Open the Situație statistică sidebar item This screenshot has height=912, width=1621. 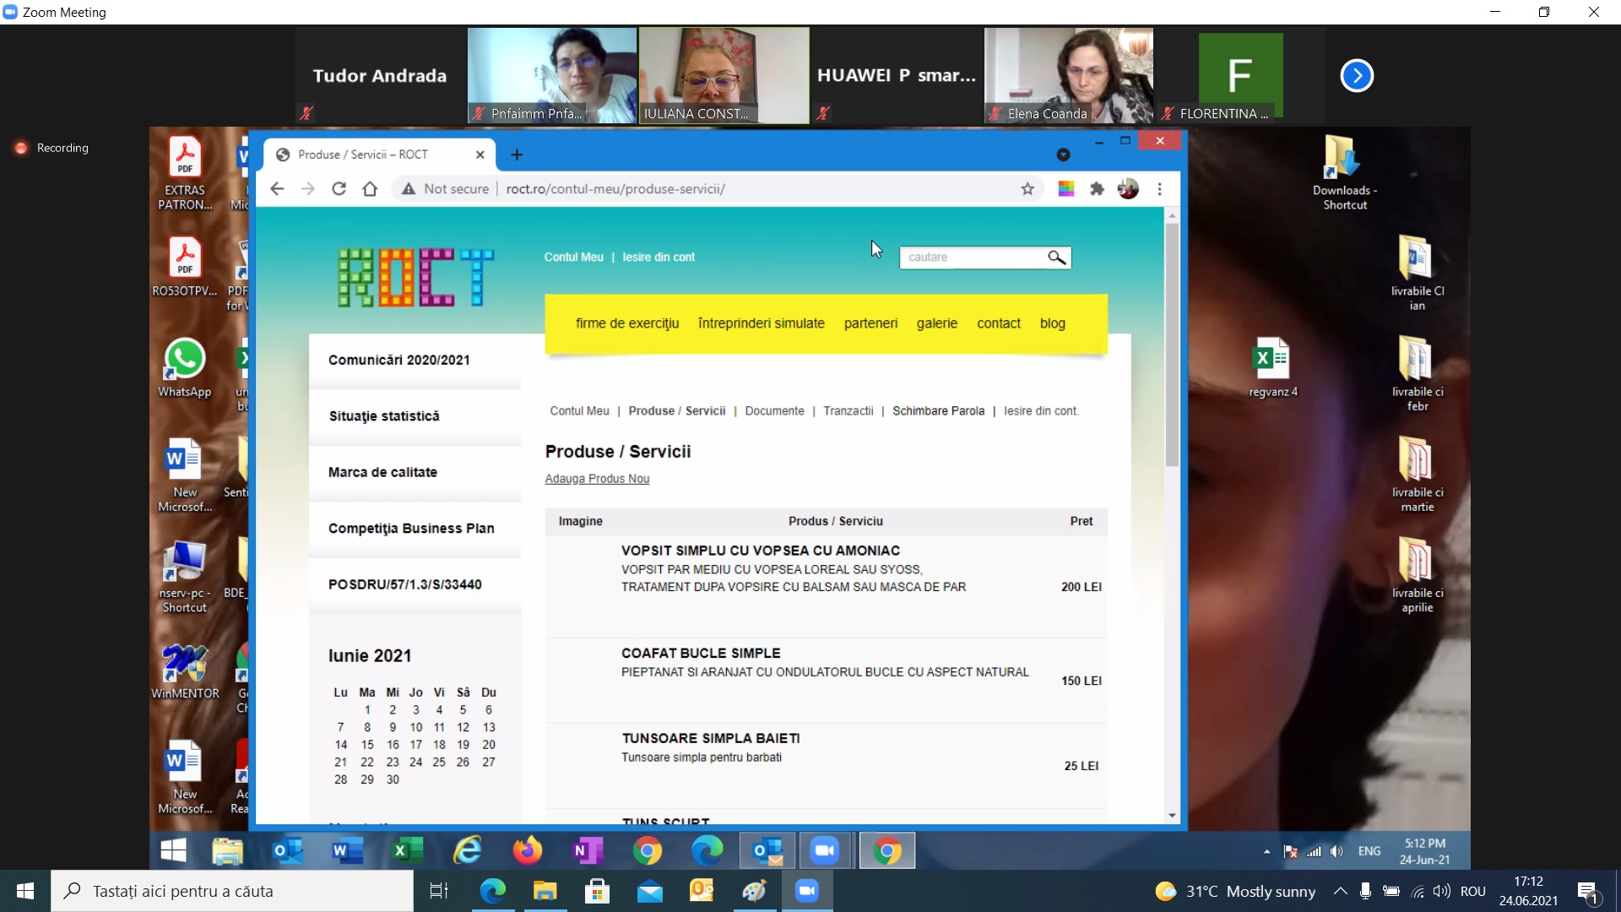tap(384, 416)
